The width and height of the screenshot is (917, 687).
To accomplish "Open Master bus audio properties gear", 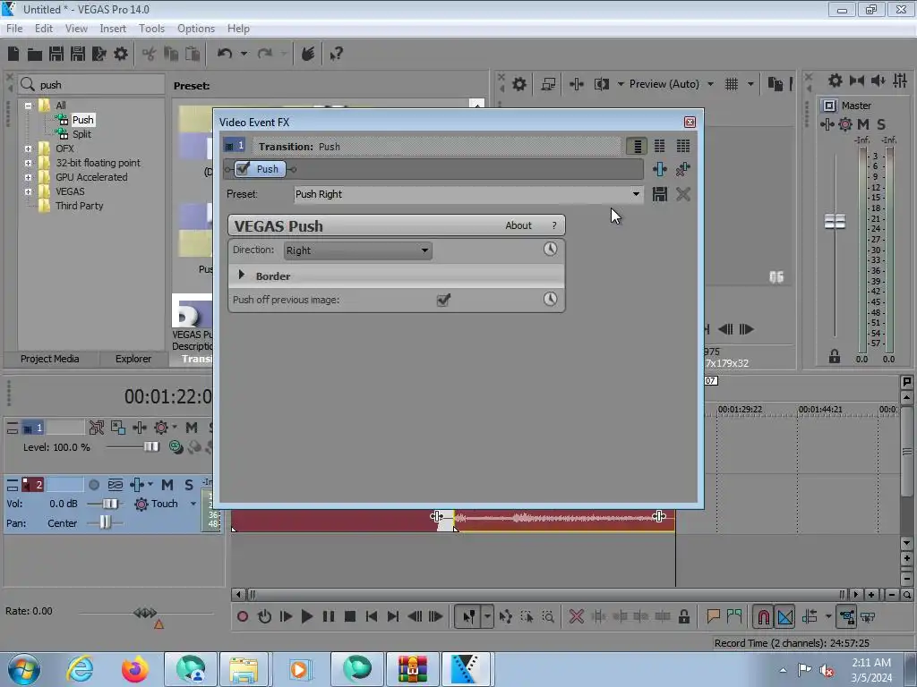I will pyautogui.click(x=836, y=81).
